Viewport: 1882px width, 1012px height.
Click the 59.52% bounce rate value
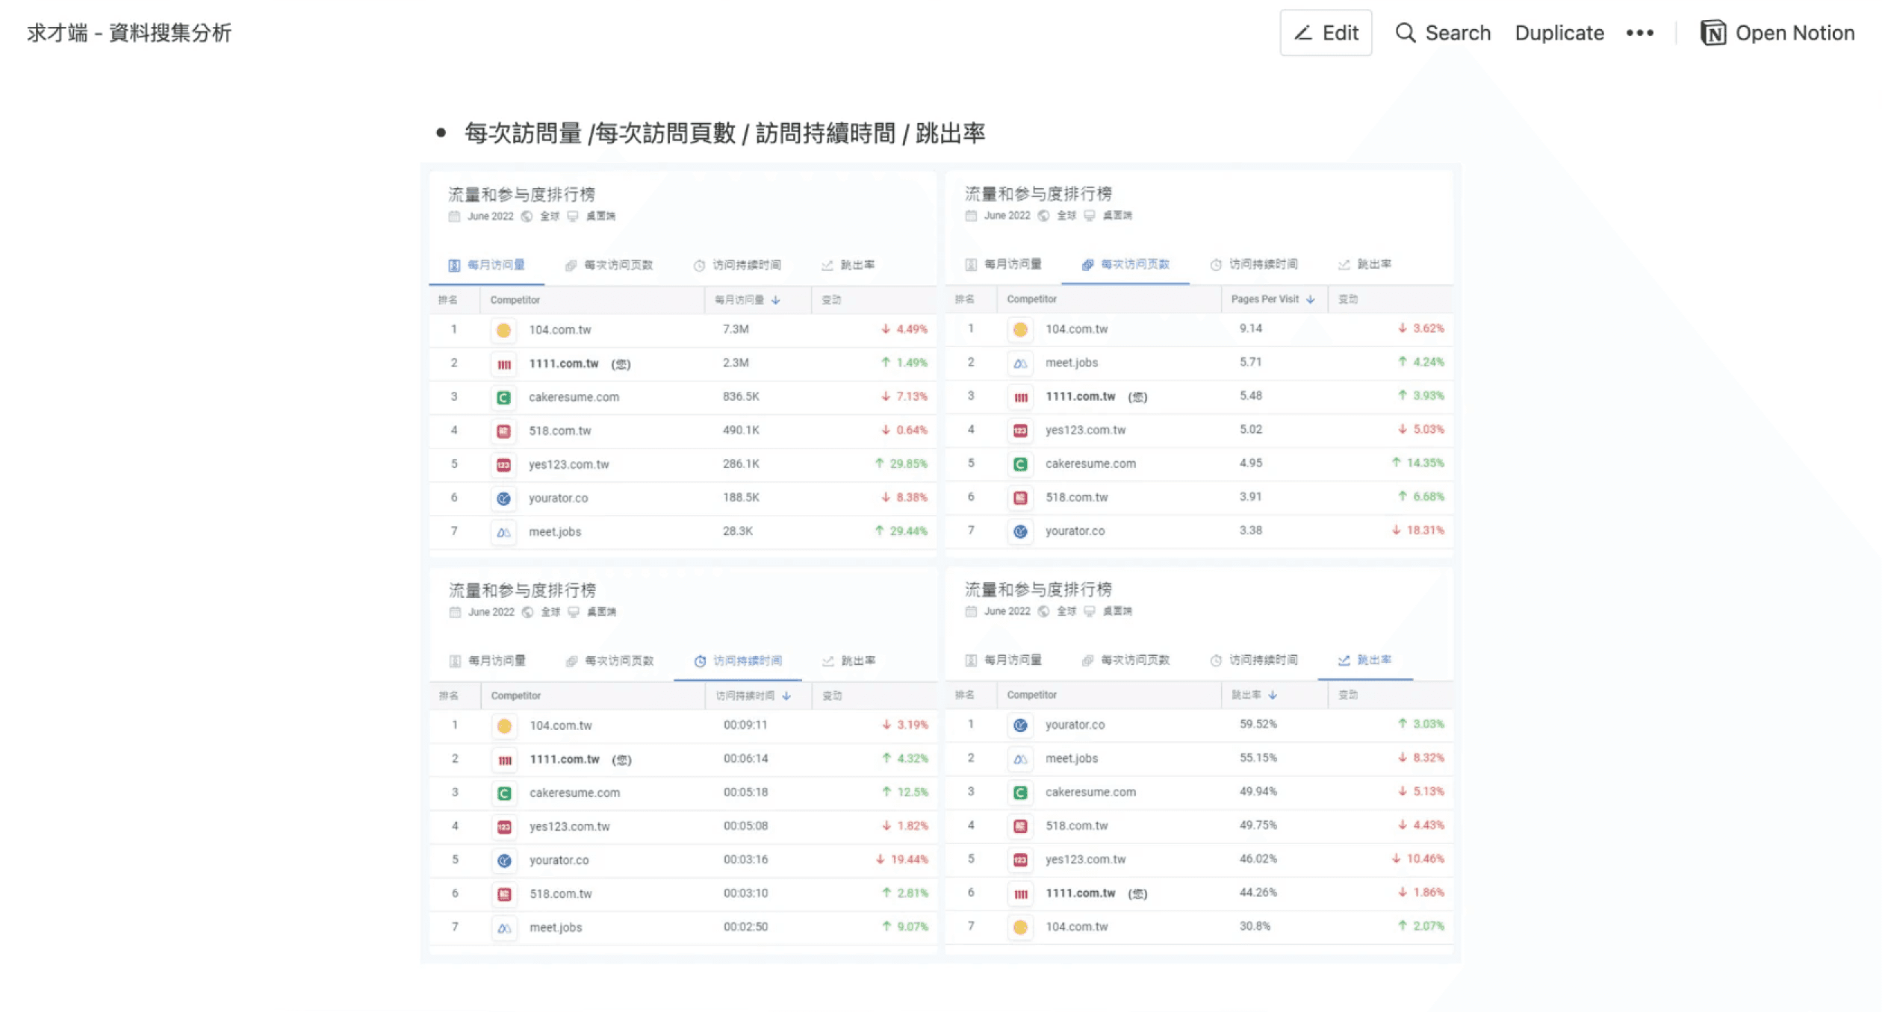point(1258,724)
